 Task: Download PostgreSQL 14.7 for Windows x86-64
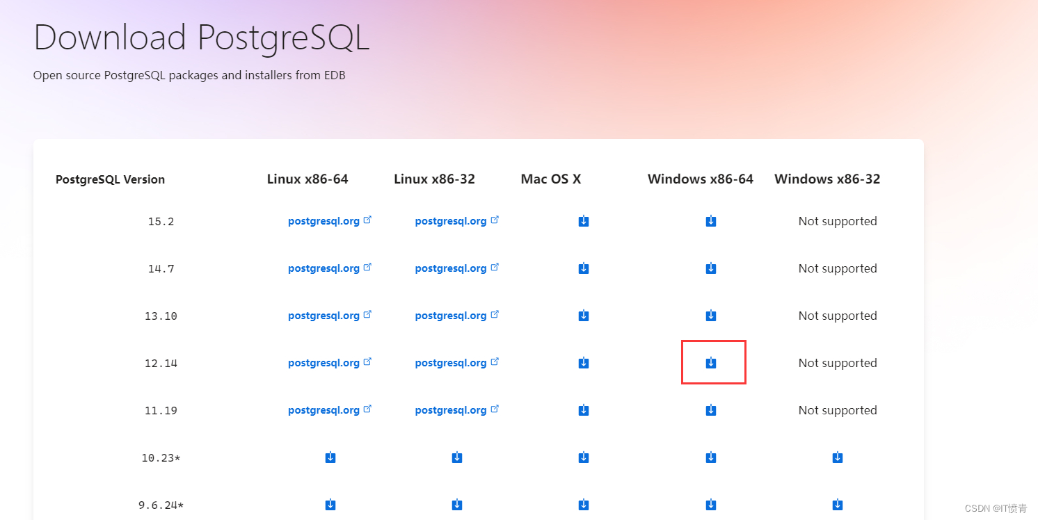click(x=711, y=268)
